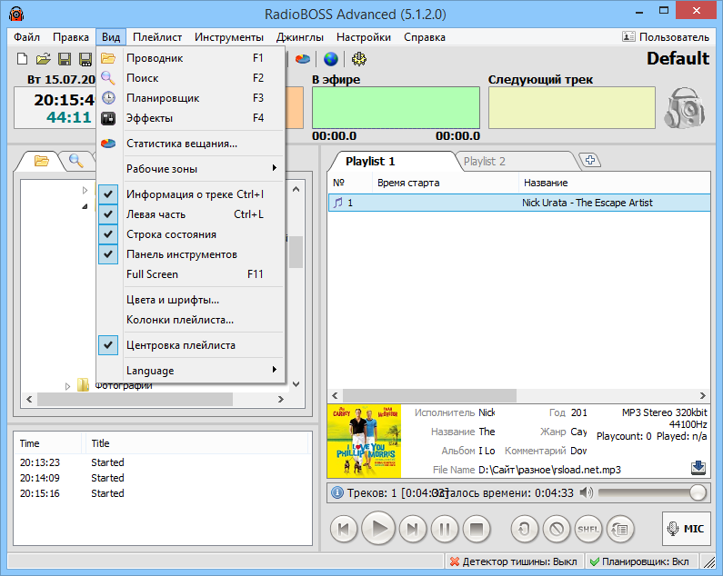The height and width of the screenshot is (576, 723).
Task: Click the Пользователь user icon
Action: [628, 37]
